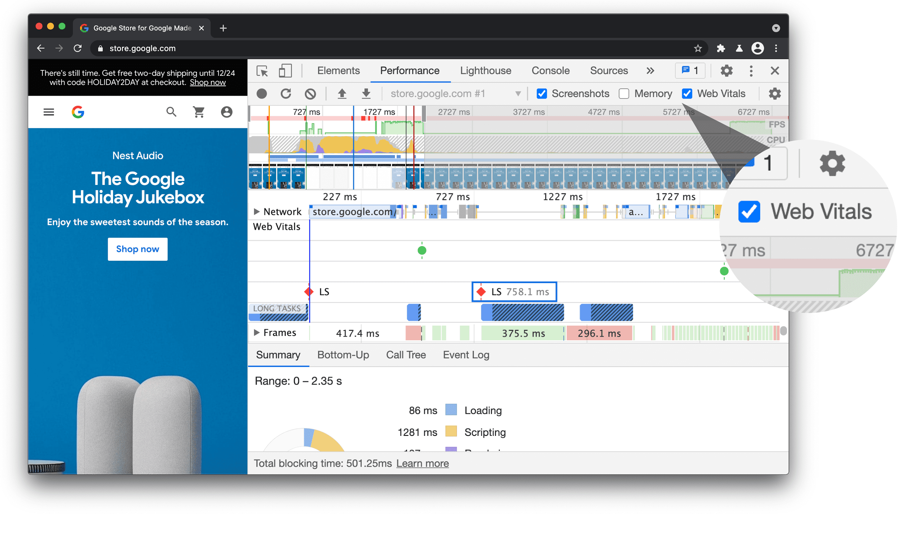Click the device toolbar toggle icon
The width and height of the screenshot is (915, 545).
coord(285,71)
